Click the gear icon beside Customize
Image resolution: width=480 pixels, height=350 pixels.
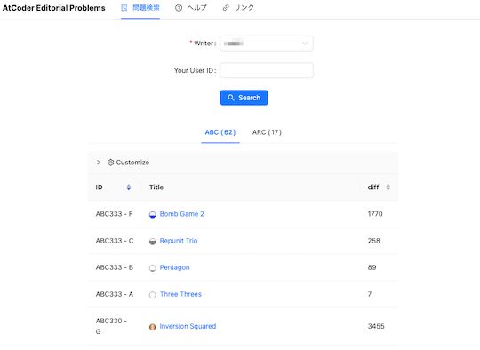click(110, 163)
